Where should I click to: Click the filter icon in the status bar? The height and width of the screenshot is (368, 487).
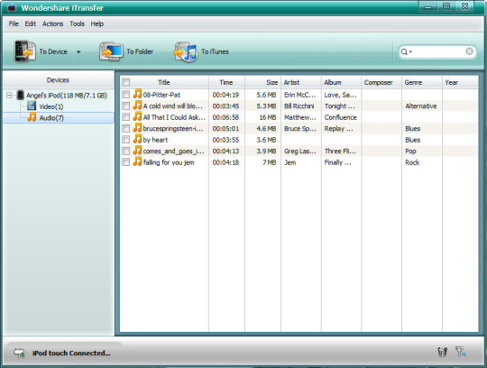[461, 352]
